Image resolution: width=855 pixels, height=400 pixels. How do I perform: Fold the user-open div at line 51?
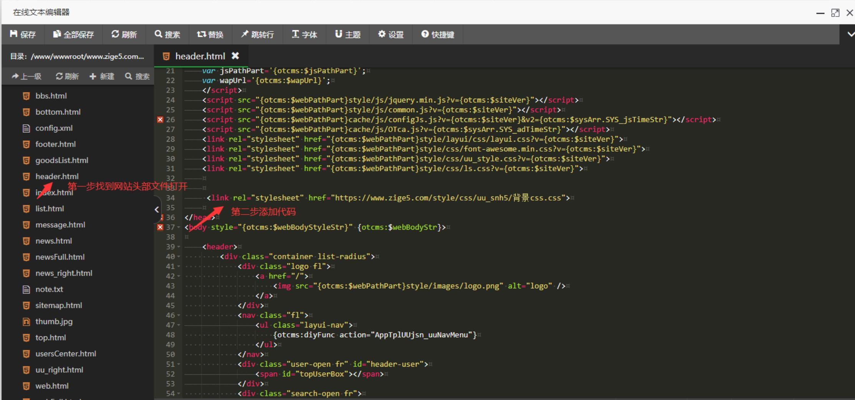[x=179, y=364]
